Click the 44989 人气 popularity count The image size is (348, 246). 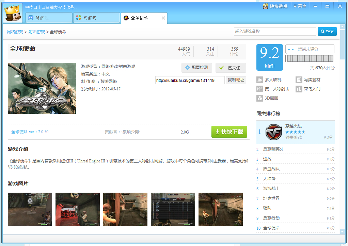point(184,51)
